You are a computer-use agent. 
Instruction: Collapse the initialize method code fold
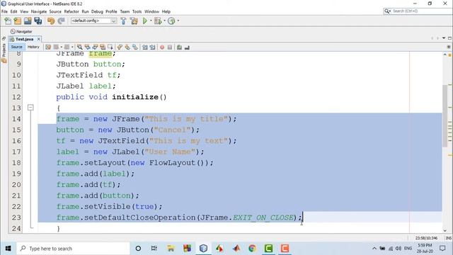(x=30, y=108)
